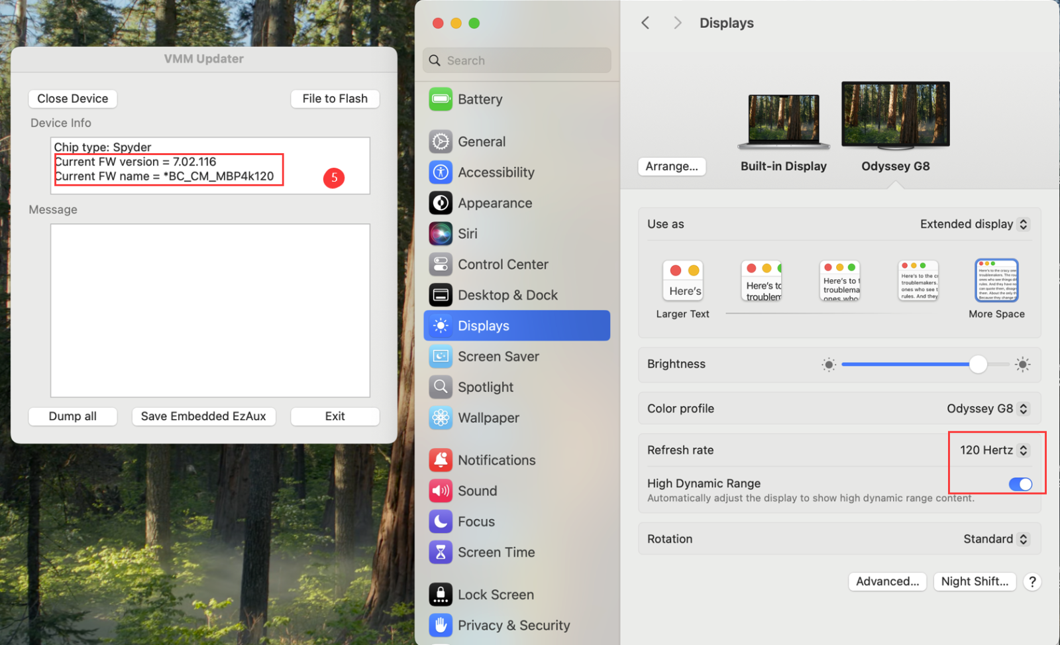This screenshot has height=645, width=1060.
Task: Click the Notifications bell icon
Action: point(441,460)
